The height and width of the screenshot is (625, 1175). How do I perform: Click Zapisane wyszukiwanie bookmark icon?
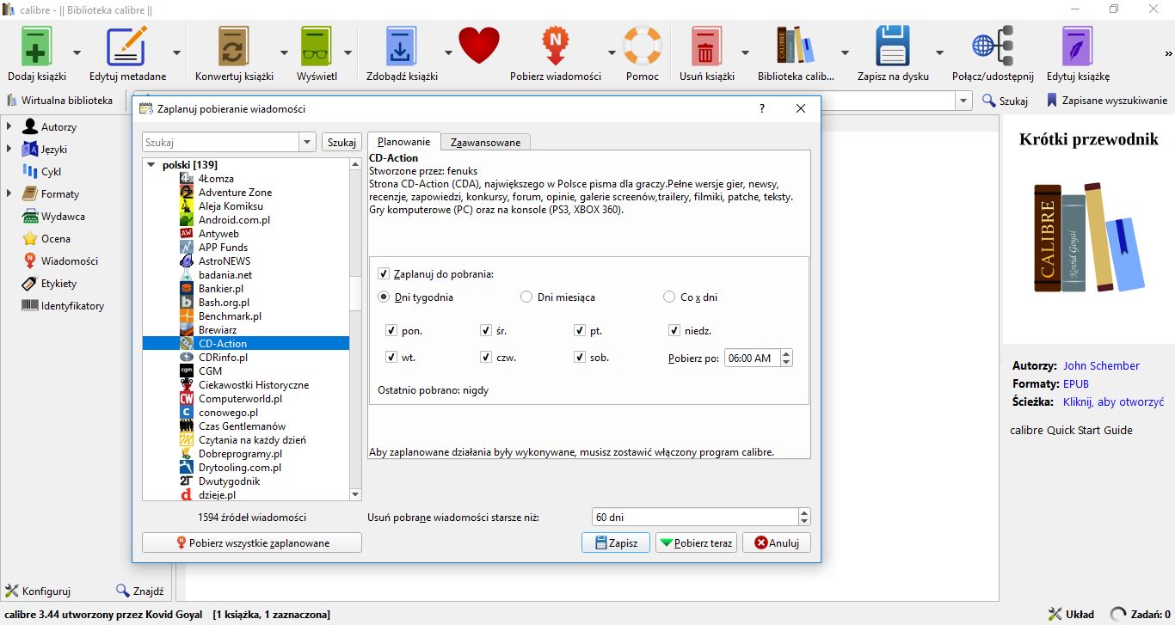[1051, 101]
